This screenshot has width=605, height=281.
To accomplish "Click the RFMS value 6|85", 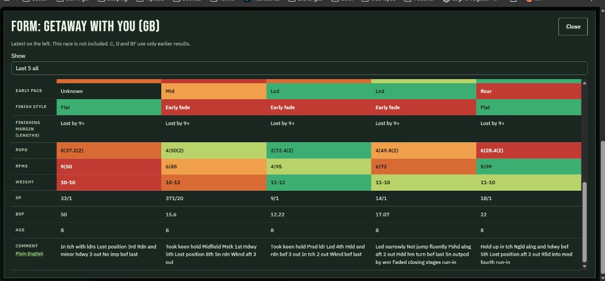I will (x=171, y=166).
